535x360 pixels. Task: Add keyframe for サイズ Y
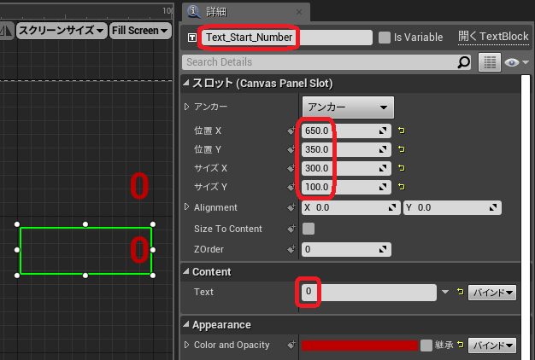coord(291,187)
